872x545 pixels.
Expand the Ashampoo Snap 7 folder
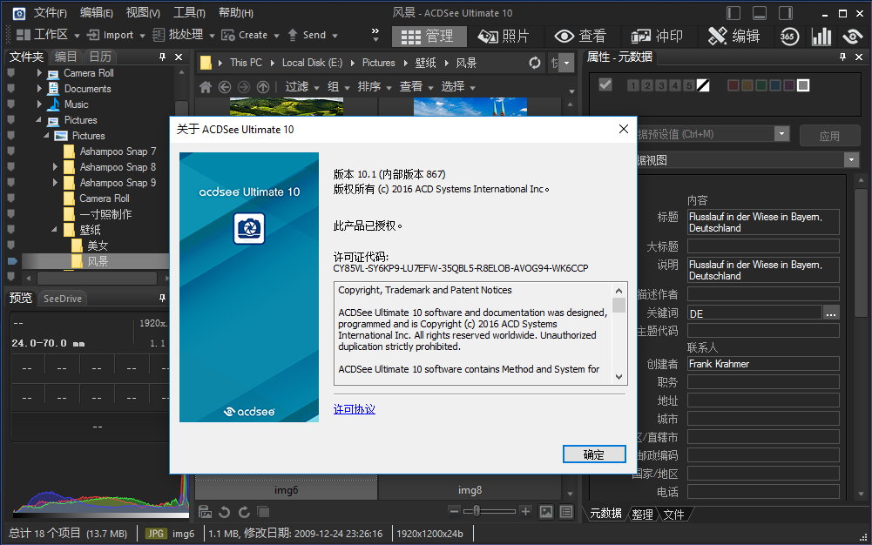pyautogui.click(x=56, y=151)
